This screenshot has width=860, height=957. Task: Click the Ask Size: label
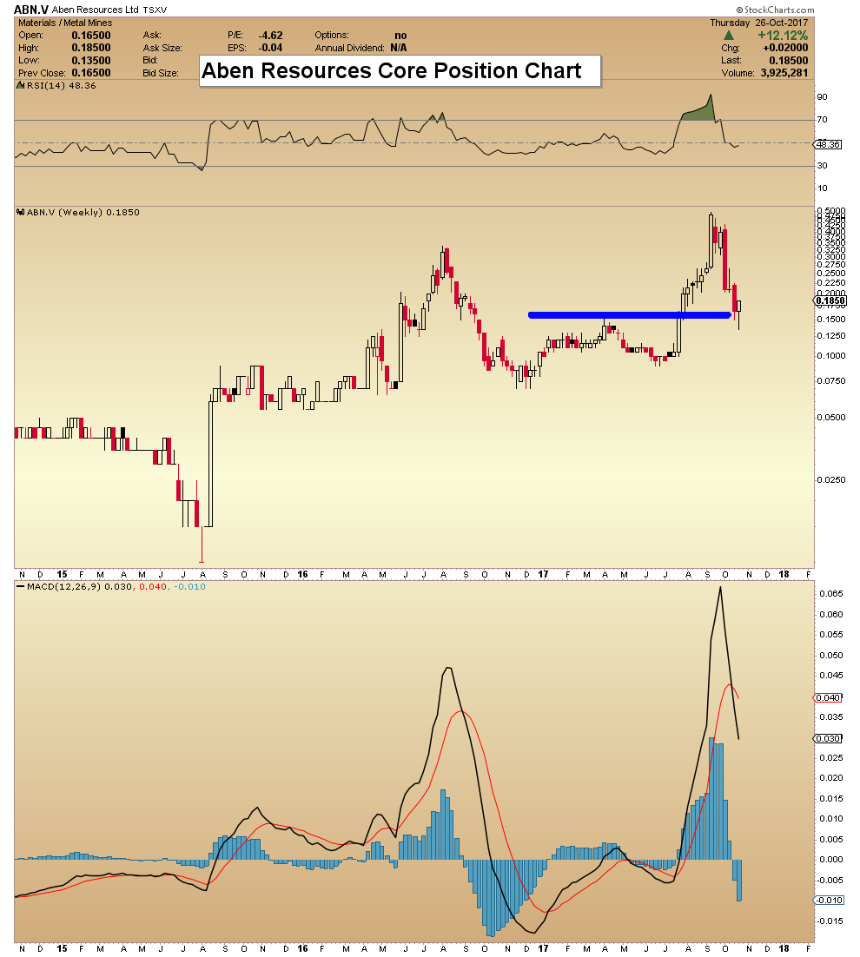[x=162, y=49]
